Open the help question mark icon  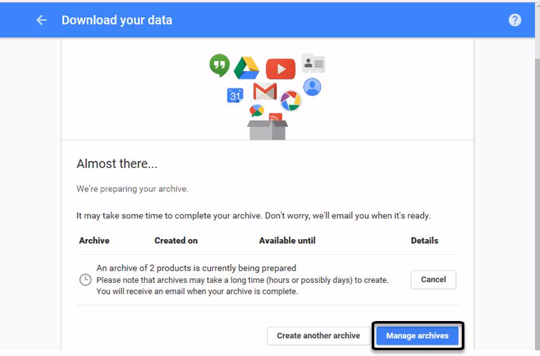point(515,20)
